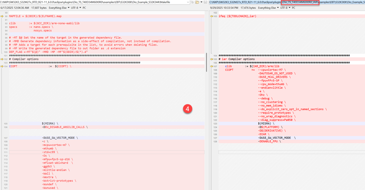Click left pane PC line-ending label
Screen dimensions: 365x190
84,8
